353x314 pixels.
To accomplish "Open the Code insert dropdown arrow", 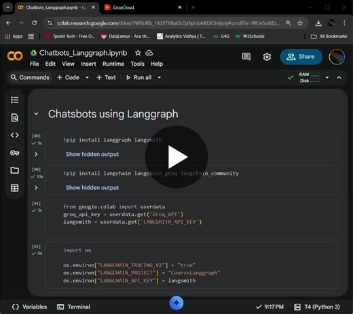I will [87, 77].
